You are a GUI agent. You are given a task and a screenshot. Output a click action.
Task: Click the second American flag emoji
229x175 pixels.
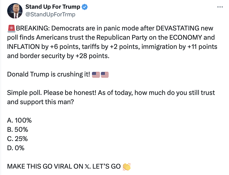(105, 74)
